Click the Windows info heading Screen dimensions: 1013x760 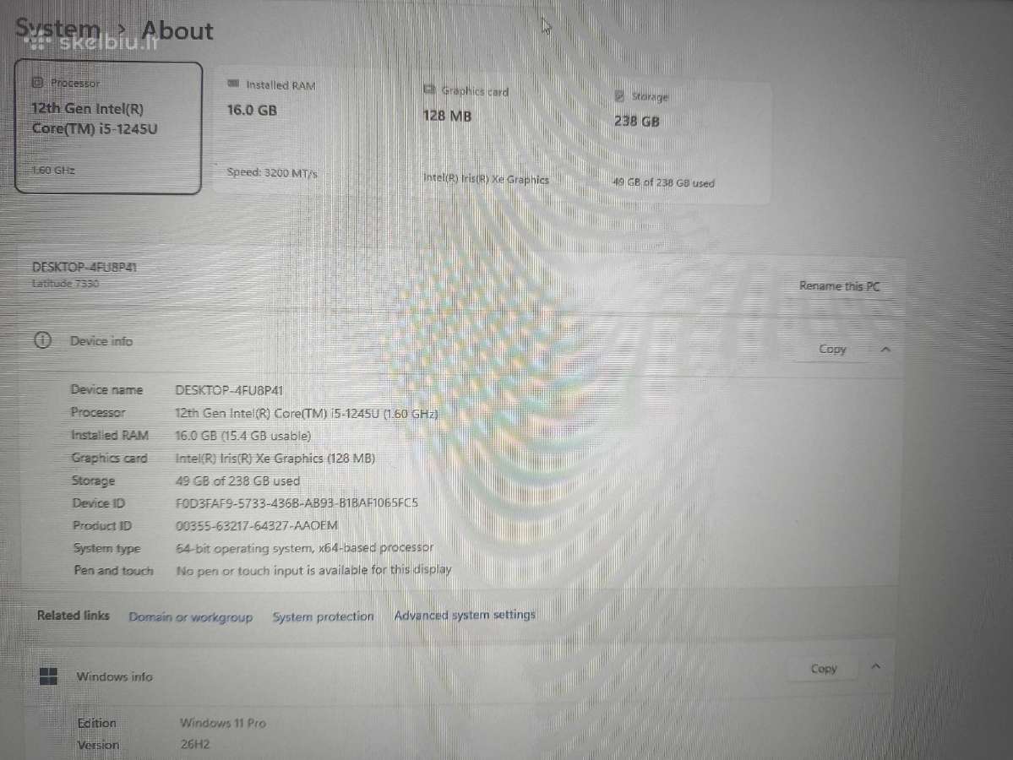point(114,676)
